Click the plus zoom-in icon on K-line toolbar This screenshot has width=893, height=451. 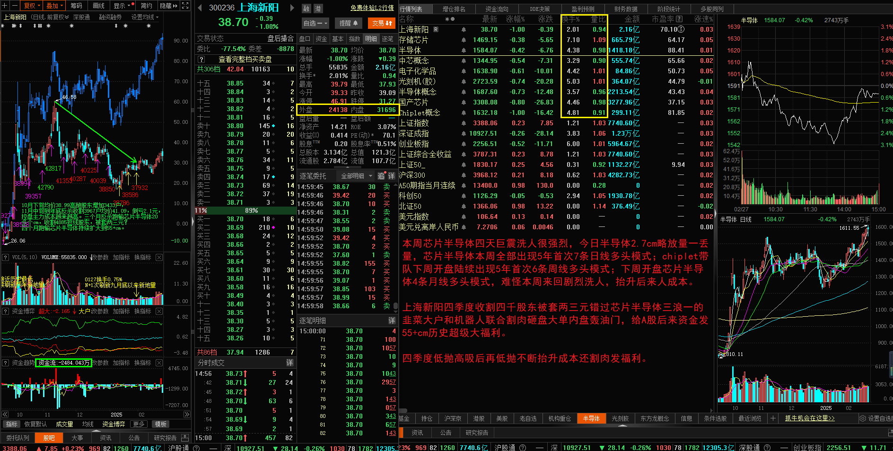(x=4, y=6)
